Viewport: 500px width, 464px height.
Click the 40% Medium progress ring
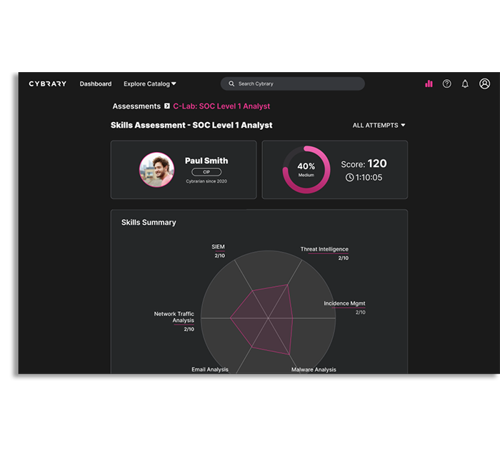306,170
